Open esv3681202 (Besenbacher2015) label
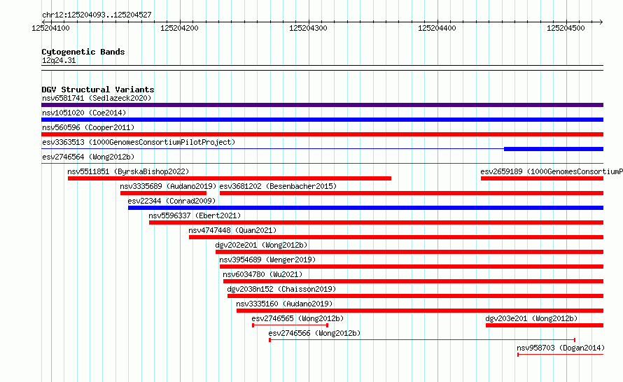The image size is (623, 382). click(278, 186)
